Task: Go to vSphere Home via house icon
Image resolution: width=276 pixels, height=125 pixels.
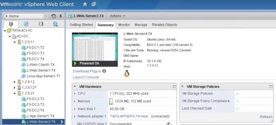Action: tap(85, 4)
